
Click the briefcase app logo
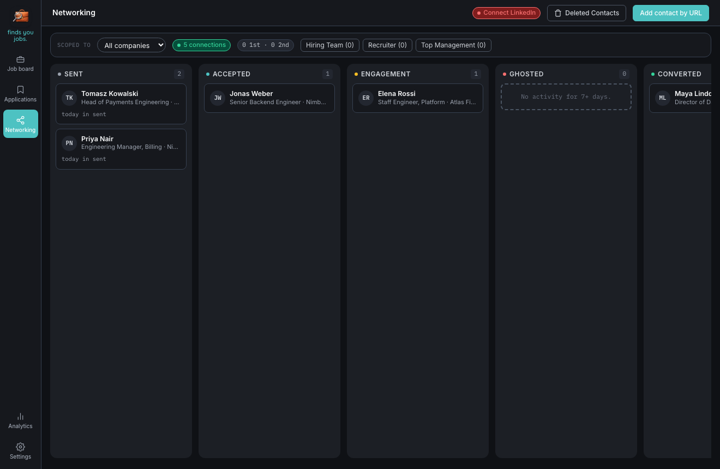pyautogui.click(x=21, y=16)
